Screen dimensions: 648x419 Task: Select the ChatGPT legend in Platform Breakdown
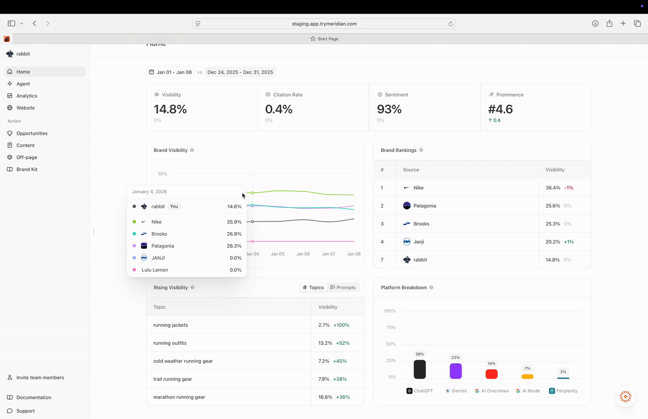pyautogui.click(x=419, y=391)
